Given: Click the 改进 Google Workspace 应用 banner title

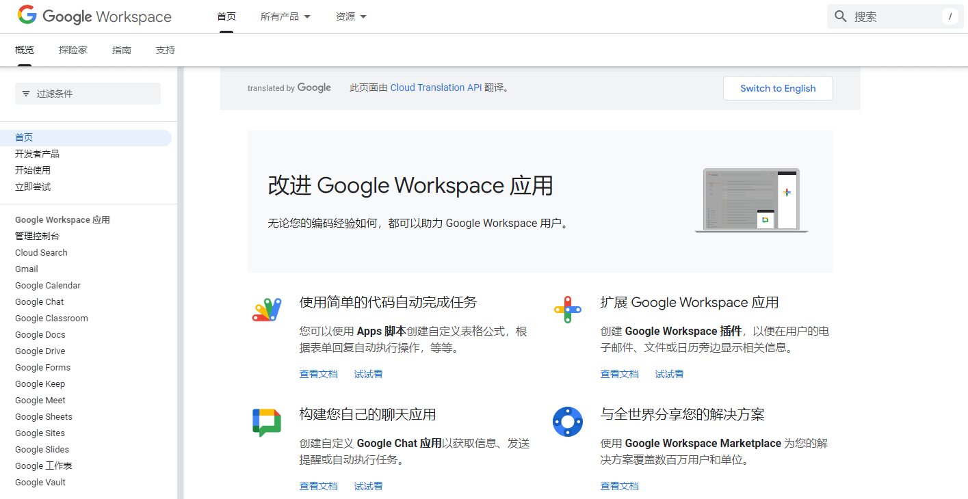Looking at the screenshot, I should pyautogui.click(x=410, y=186).
